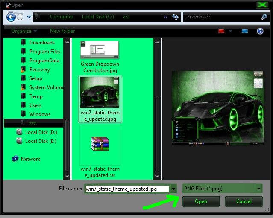Expand the address bar history dropdown
Viewport: 273px width, 218px height.
[x=166, y=17]
